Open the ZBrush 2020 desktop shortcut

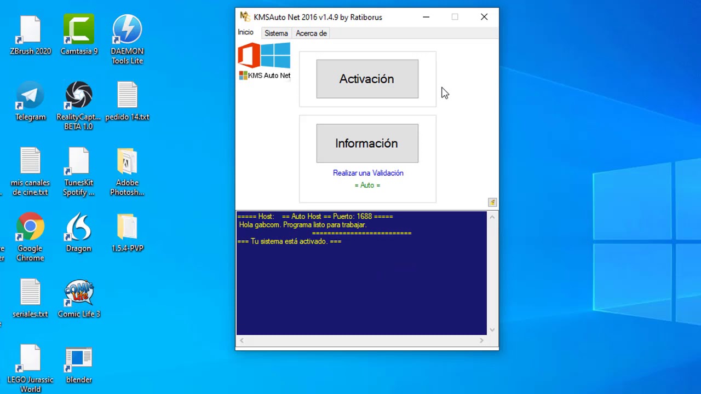tap(30, 36)
